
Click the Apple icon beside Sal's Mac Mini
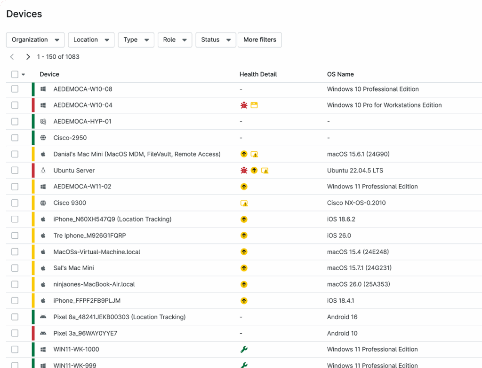click(43, 268)
